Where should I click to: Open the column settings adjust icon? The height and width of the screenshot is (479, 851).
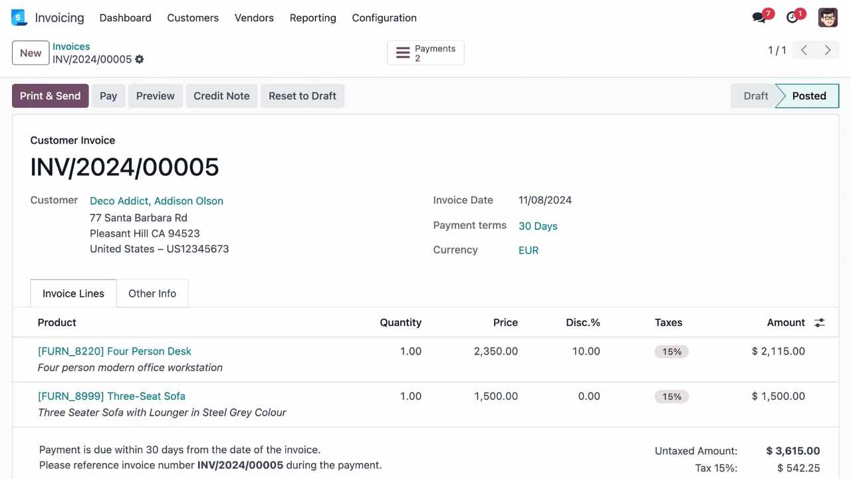point(820,323)
